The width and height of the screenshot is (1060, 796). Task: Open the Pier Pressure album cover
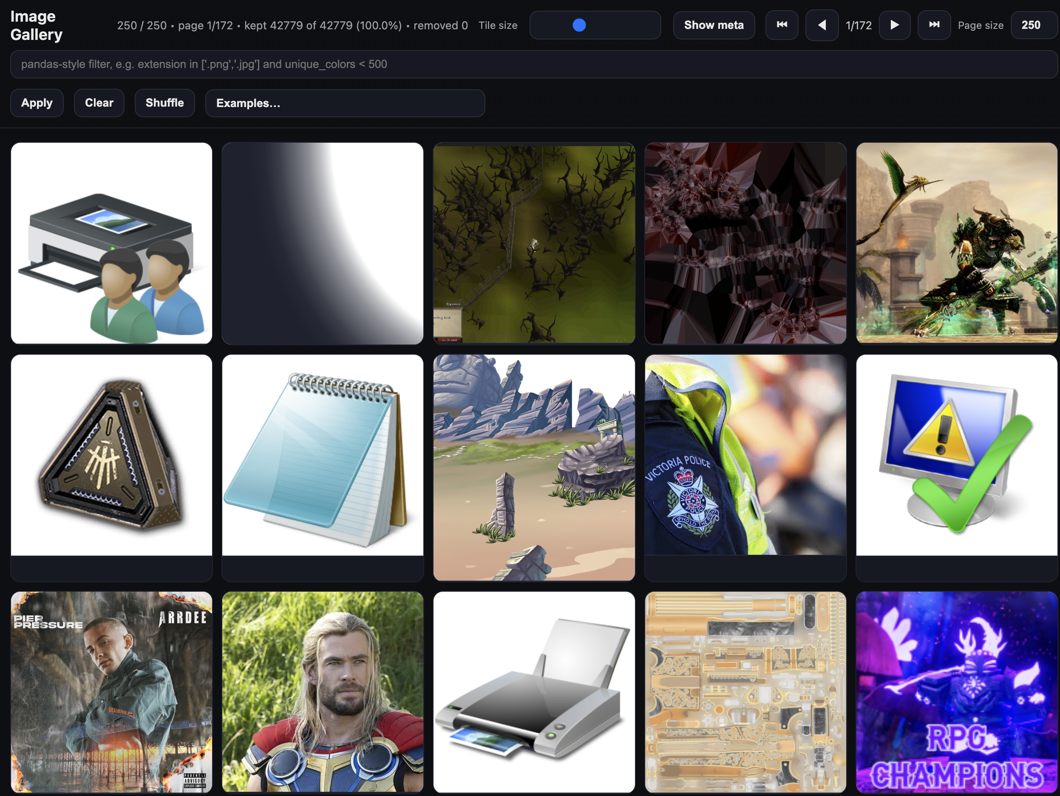pos(111,692)
